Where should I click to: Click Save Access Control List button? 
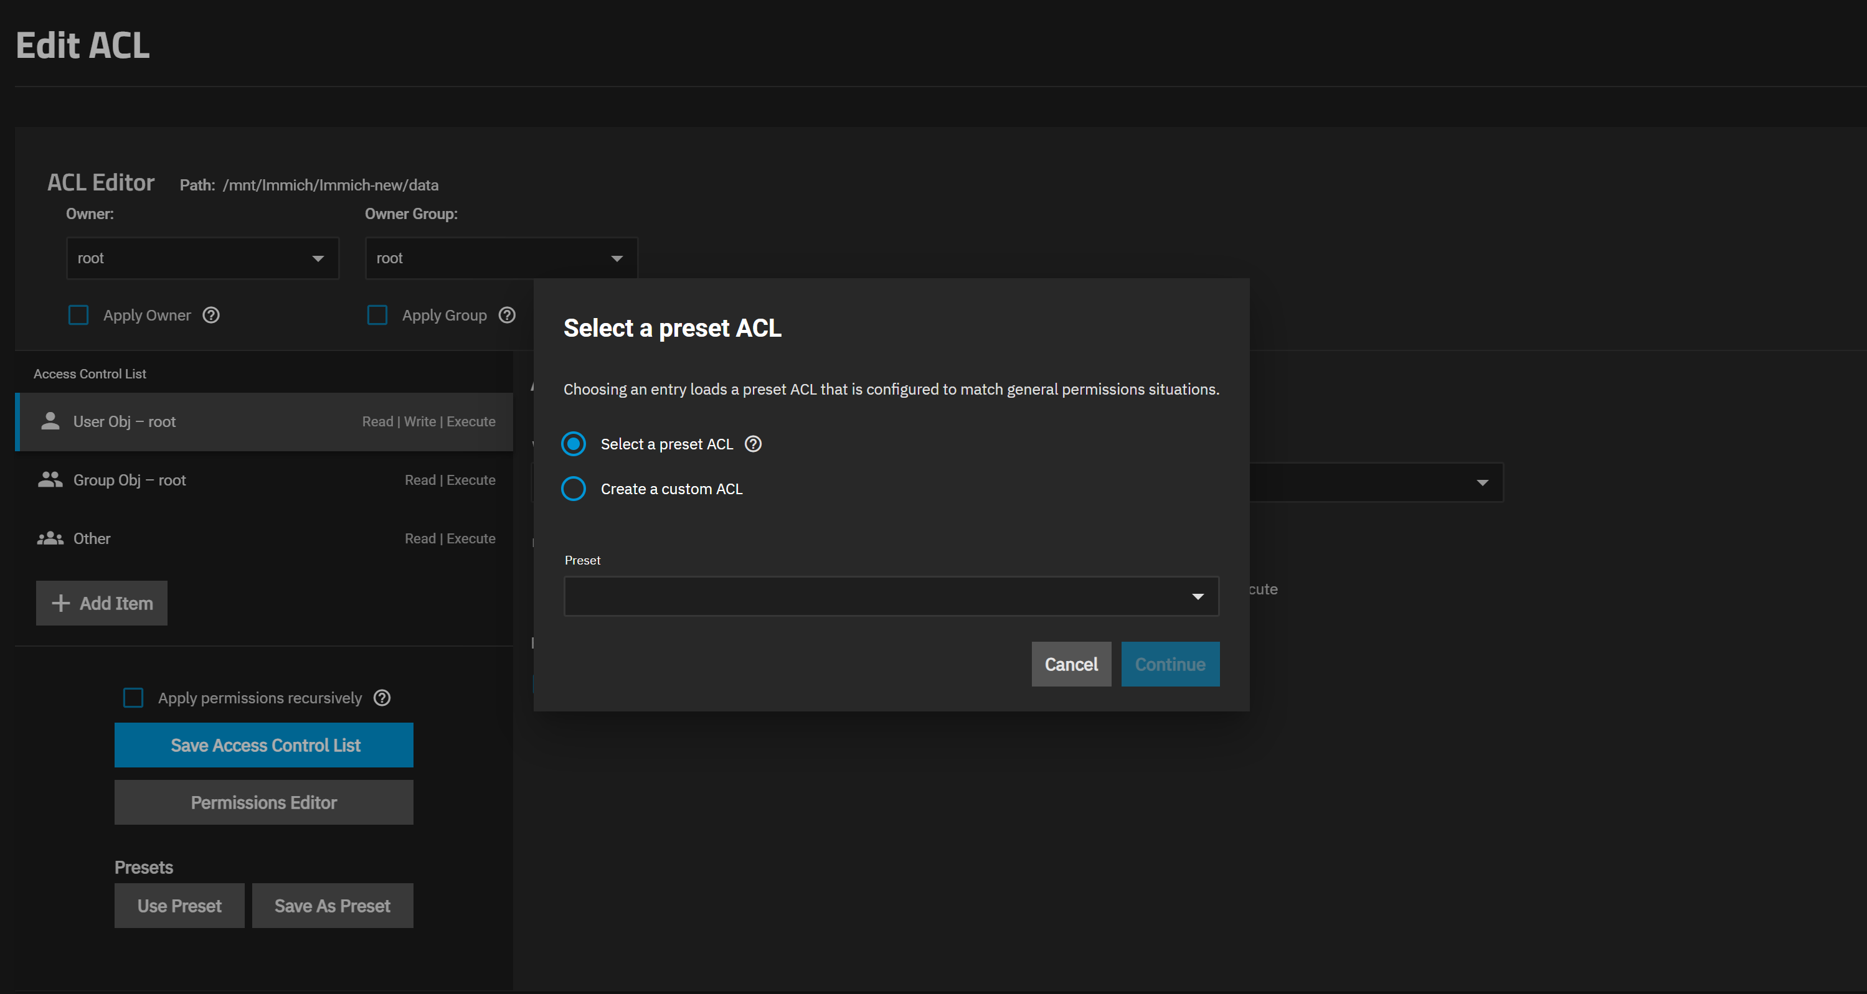[x=264, y=745]
